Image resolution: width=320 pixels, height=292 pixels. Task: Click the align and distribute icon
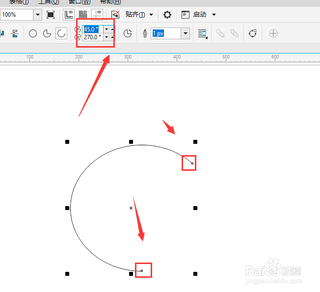[x=15, y=34]
